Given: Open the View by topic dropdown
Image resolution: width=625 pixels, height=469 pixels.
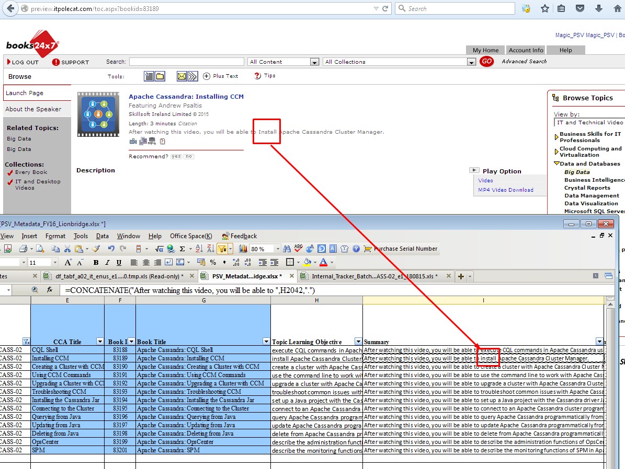Looking at the screenshot, I should pos(589,123).
